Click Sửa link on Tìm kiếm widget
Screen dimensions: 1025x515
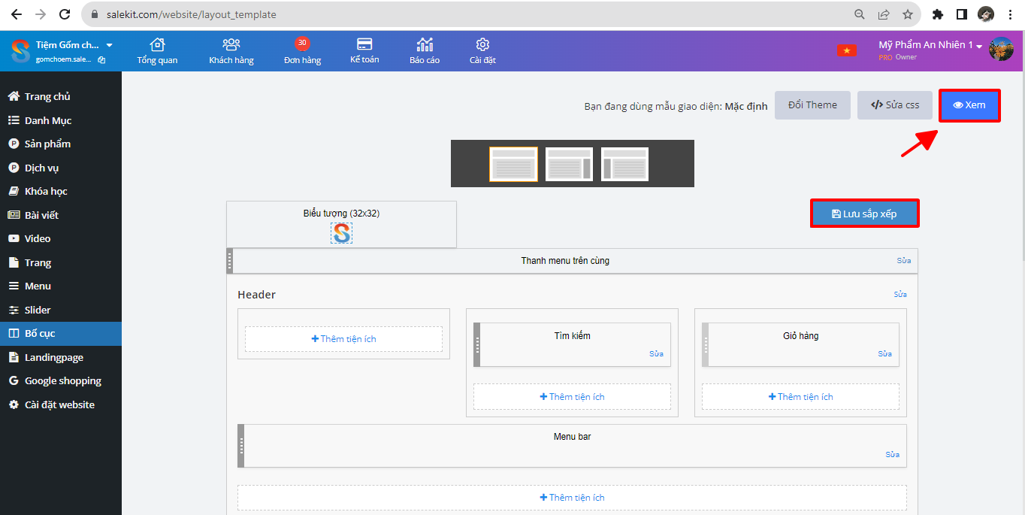coord(656,353)
